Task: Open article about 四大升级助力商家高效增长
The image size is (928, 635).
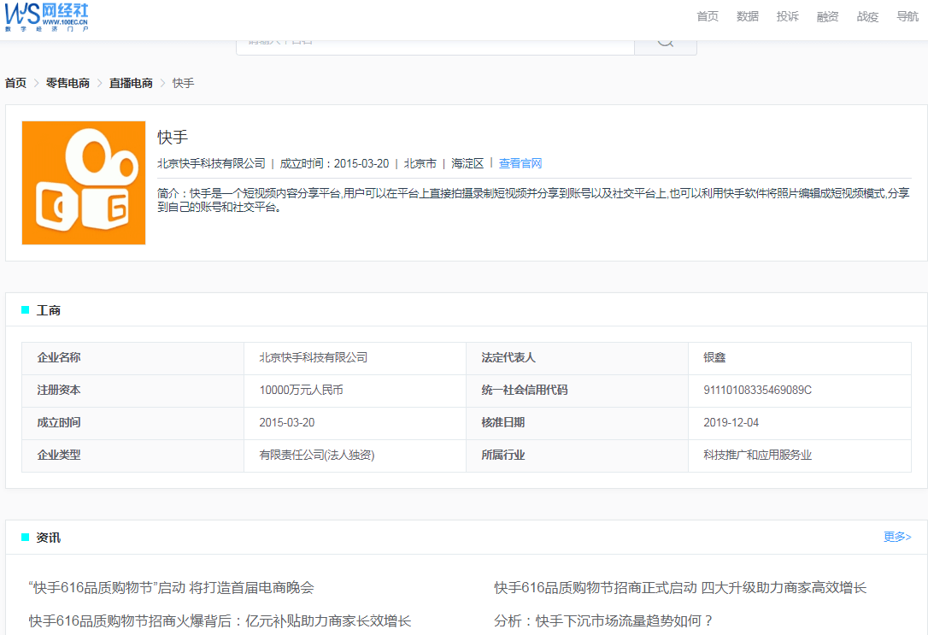Action: click(680, 588)
